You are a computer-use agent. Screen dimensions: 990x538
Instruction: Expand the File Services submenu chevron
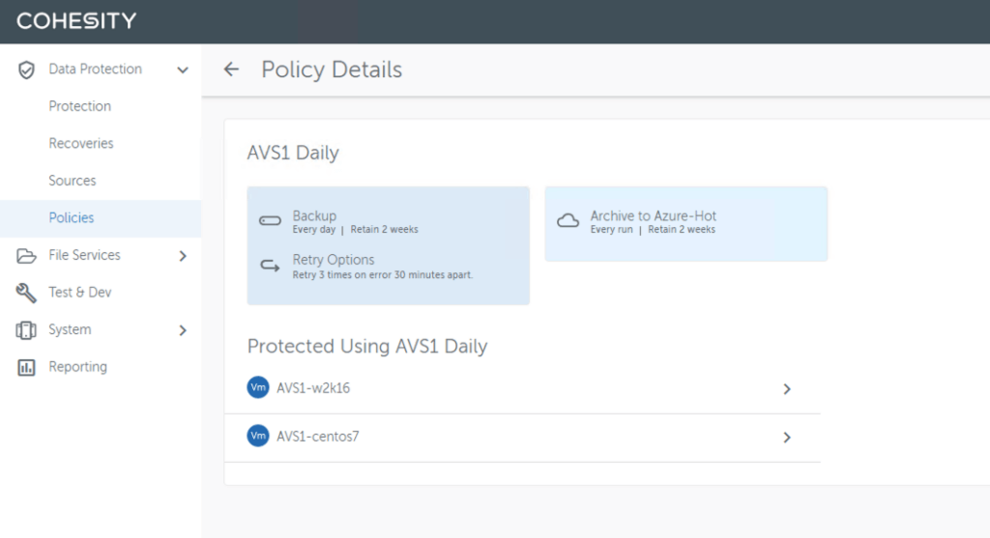coord(182,256)
